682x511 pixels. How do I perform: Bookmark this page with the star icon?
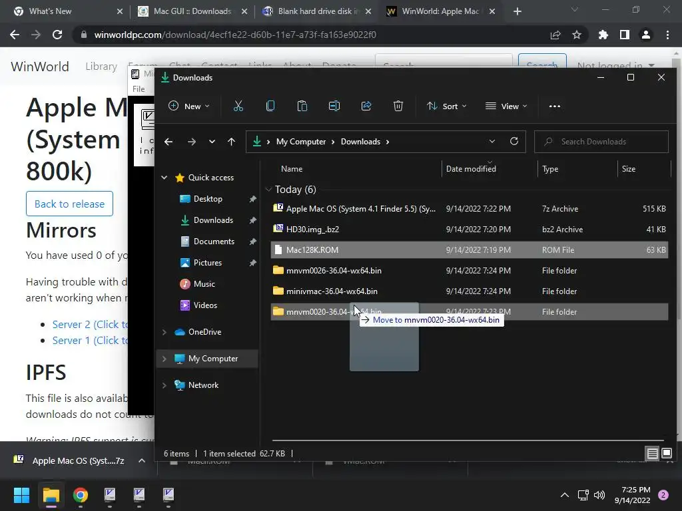(x=577, y=35)
